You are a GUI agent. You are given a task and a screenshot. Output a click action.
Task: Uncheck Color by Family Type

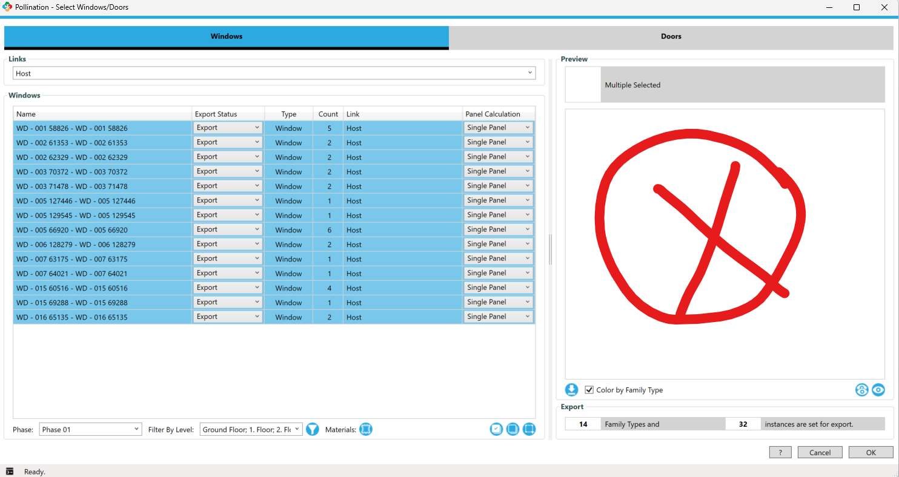pyautogui.click(x=589, y=390)
